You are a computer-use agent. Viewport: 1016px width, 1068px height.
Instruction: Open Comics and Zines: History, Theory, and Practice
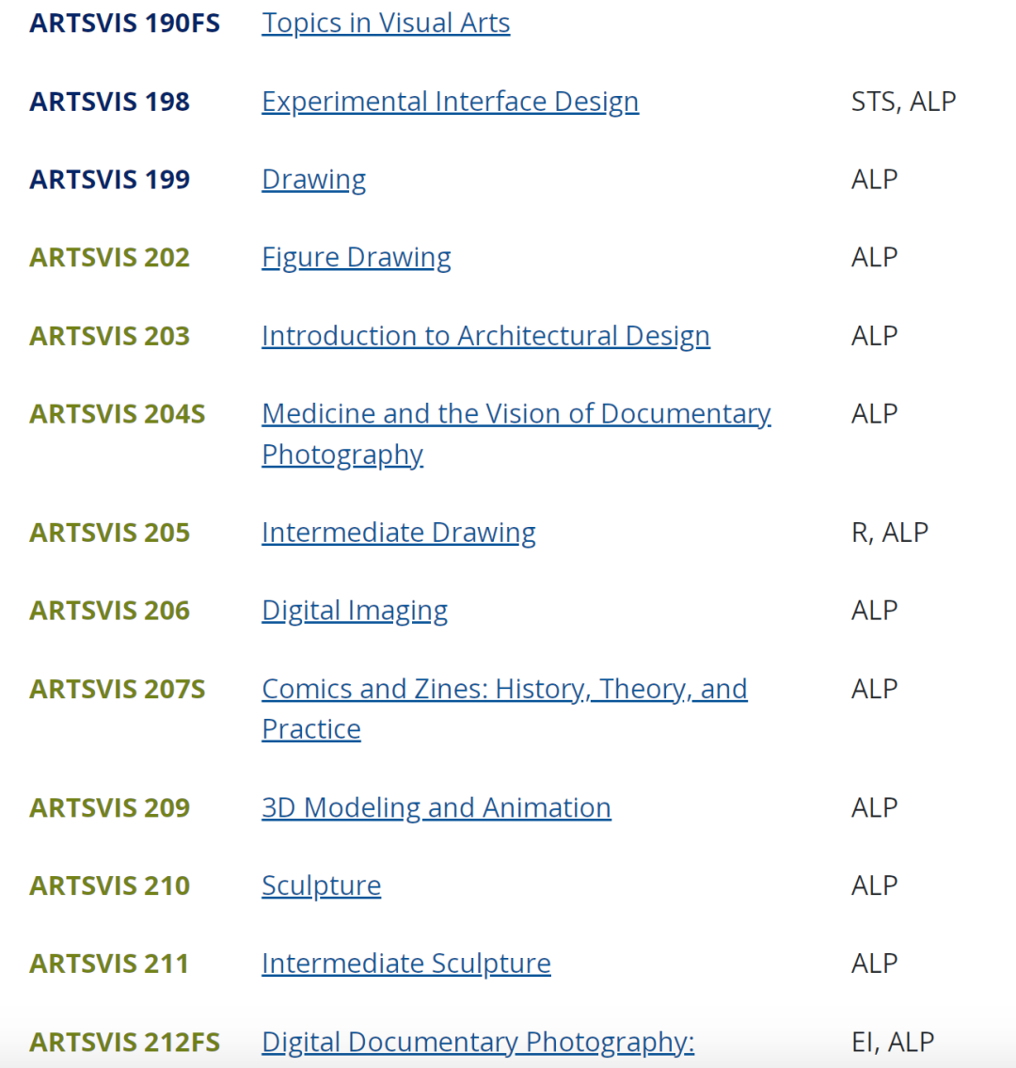(x=504, y=689)
